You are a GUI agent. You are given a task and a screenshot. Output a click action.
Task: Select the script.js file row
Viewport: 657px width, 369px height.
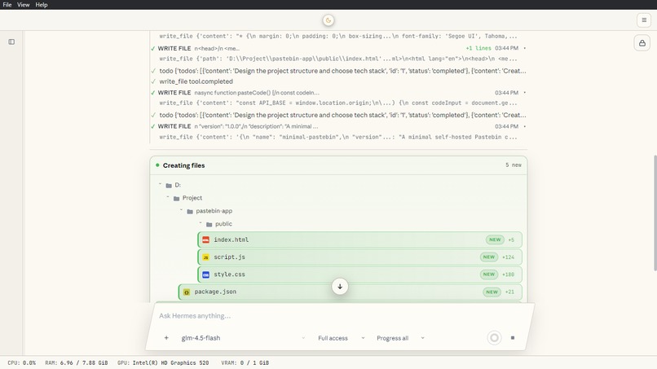click(360, 257)
